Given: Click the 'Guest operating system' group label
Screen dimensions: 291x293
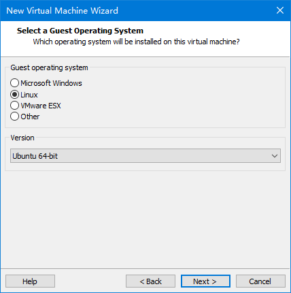Looking at the screenshot, I should tap(49, 67).
